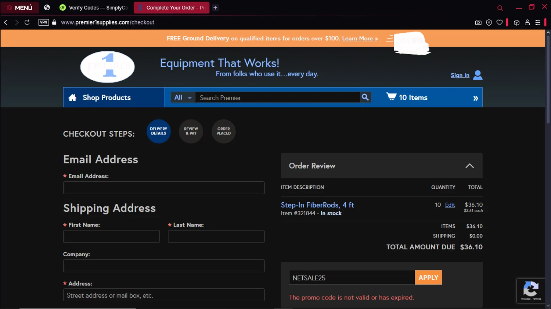Open the Opera MENÚ button
This screenshot has width=551, height=309.
coord(20,7)
